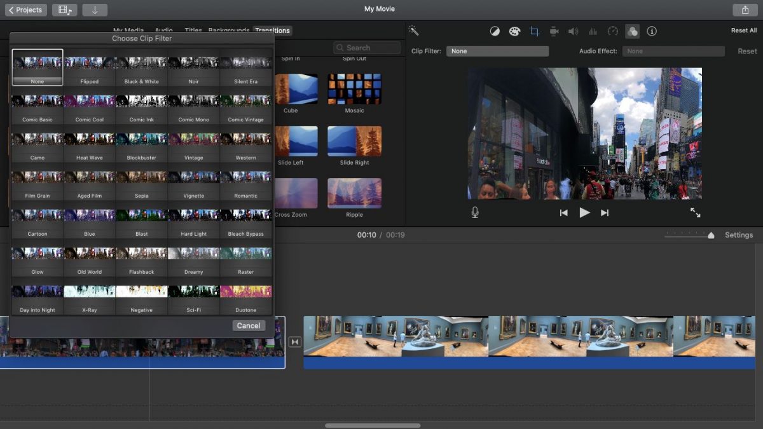Viewport: 763px width, 429px height.
Task: Open the Clip Filter None dropdown
Action: point(497,51)
